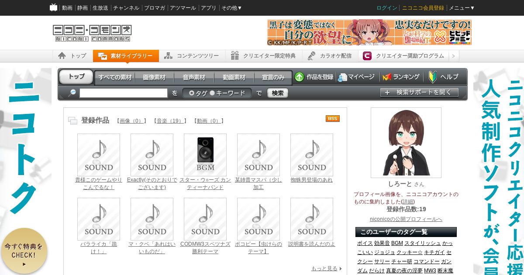The image size is (524, 275).
Task: Click the green 作品を登録 upload icon
Action: [299, 77]
